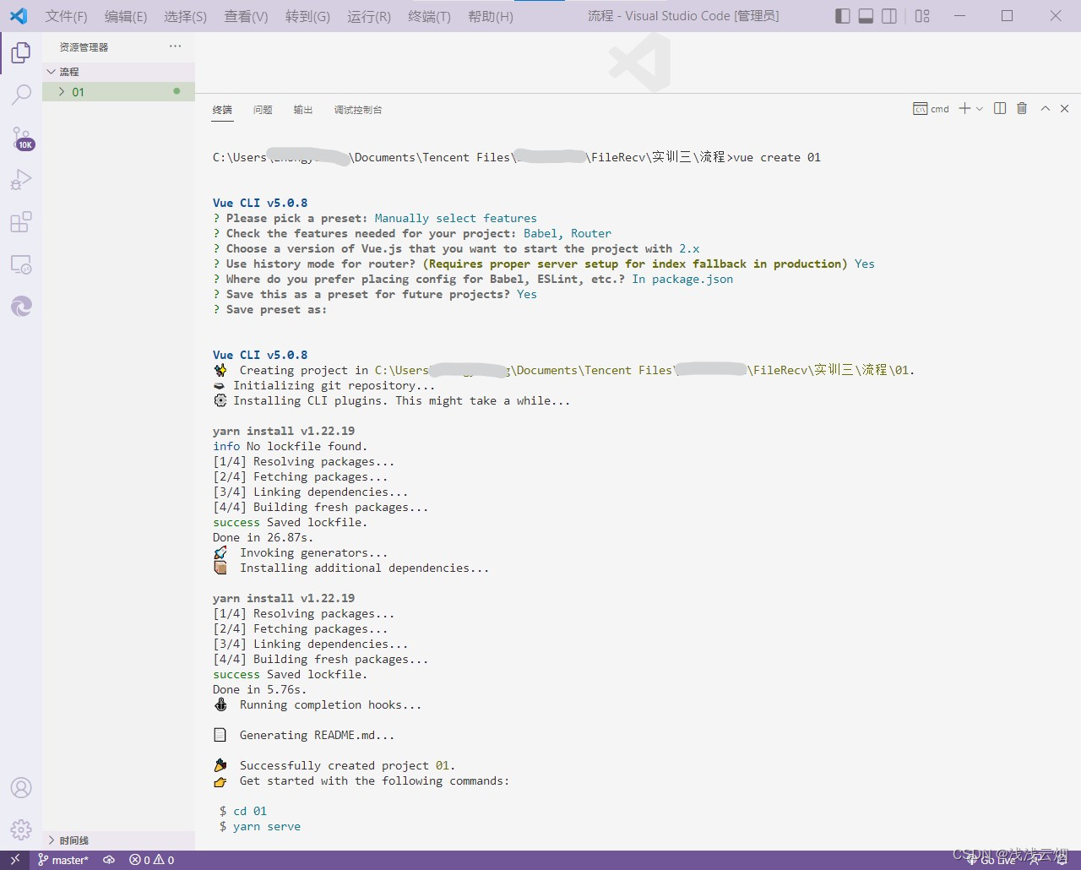Click the publish to cloud status icon
Viewport: 1081px width, 870px height.
click(109, 860)
